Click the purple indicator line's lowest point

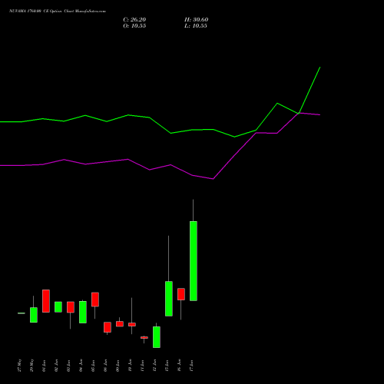click(x=213, y=179)
